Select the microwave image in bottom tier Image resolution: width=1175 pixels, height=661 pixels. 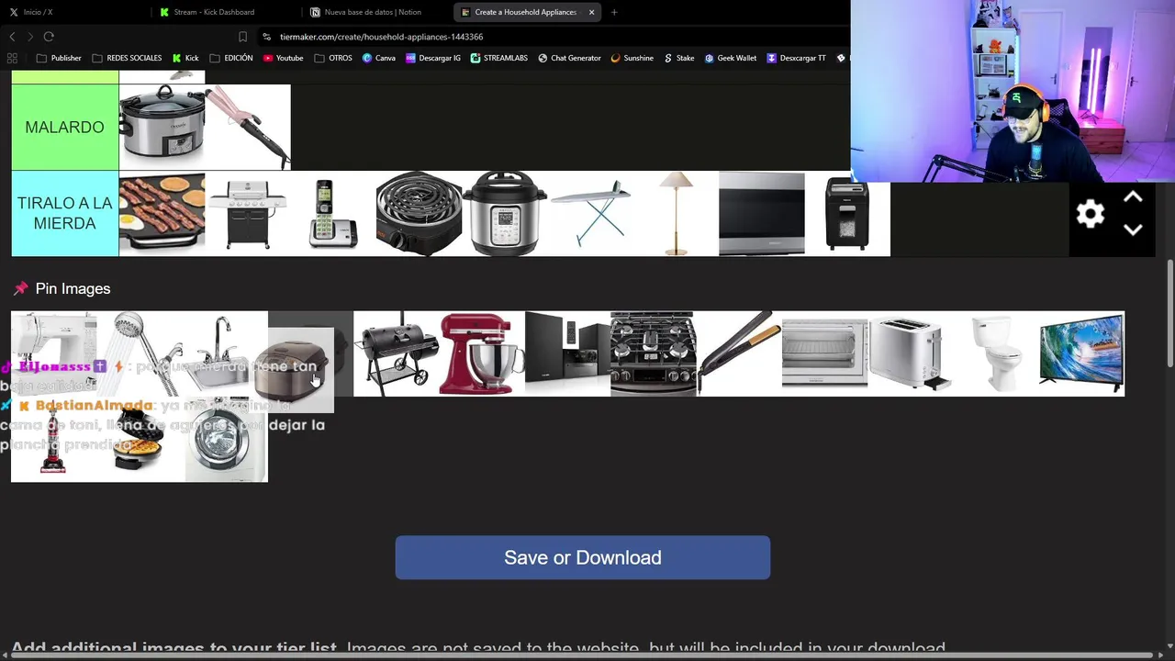761,213
